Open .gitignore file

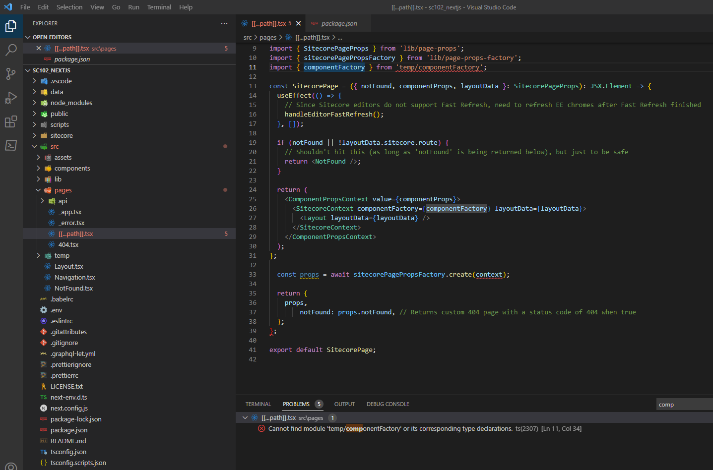point(129,343)
